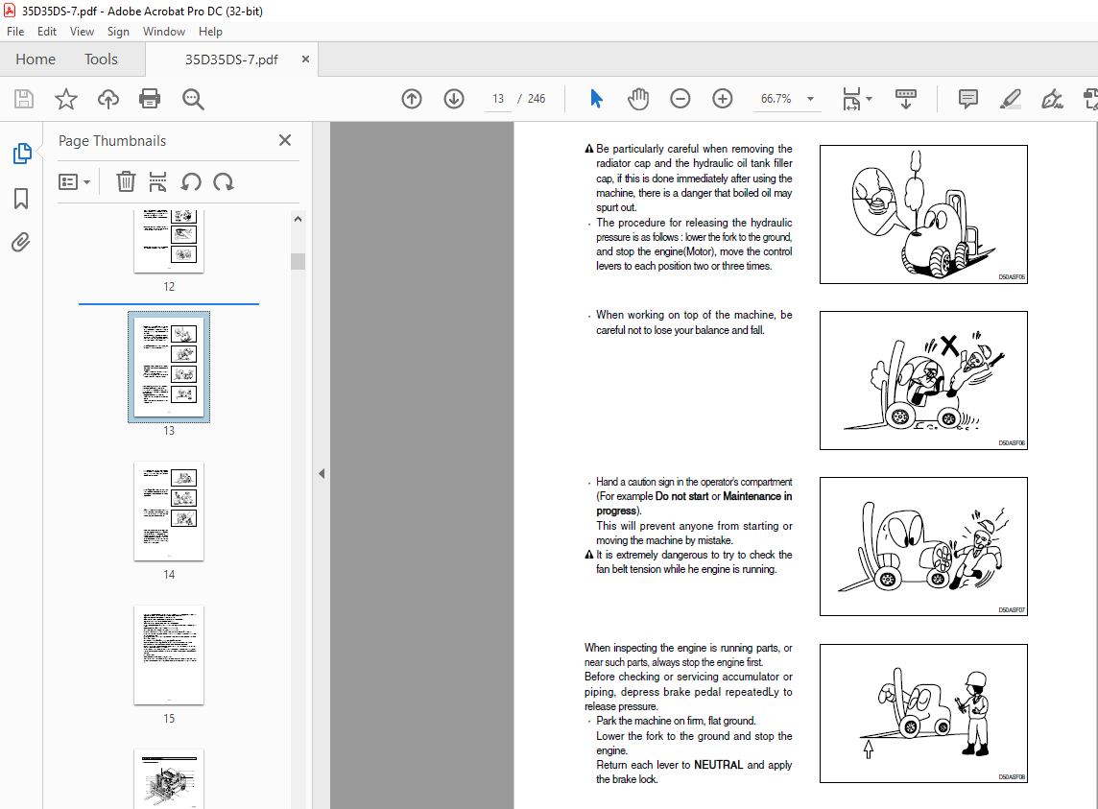Select the Hand pan tool
Screen dimensions: 1098x809
point(638,99)
